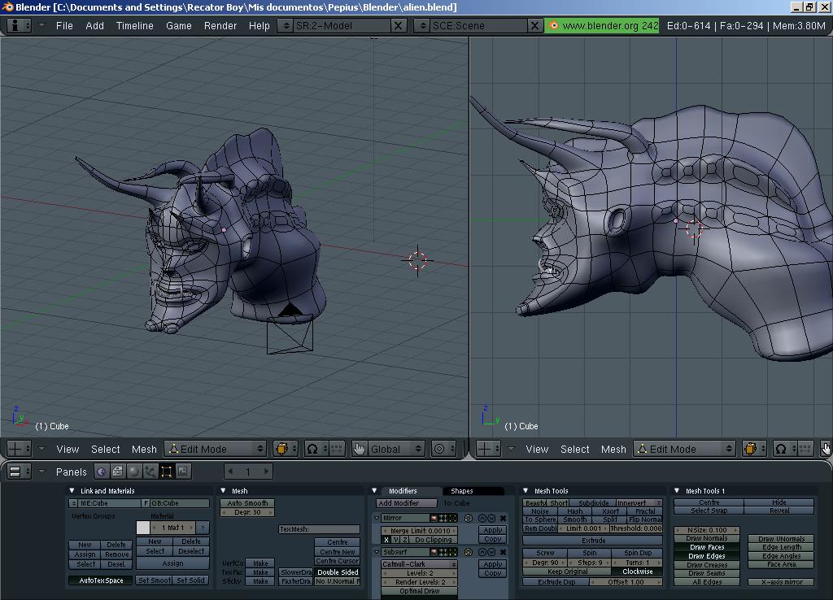Viewport: 833px width, 600px height.
Task: Click the hand manipulator icon in left viewport
Action: pos(360,449)
